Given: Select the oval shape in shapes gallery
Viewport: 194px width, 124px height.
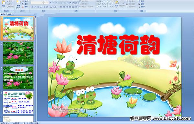Looking at the screenshot, I should pos(111,2).
